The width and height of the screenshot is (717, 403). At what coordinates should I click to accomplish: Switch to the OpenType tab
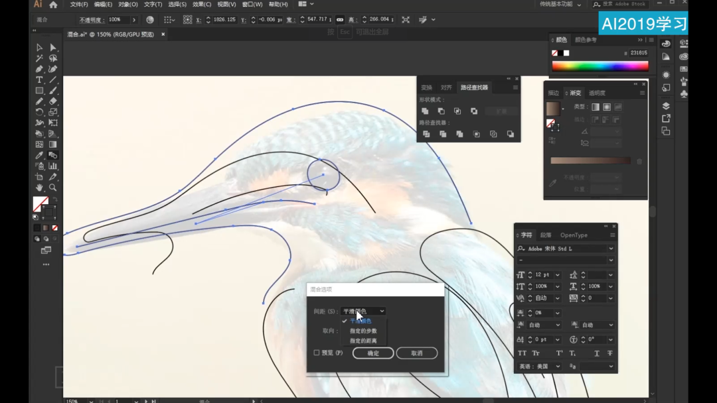(x=574, y=235)
